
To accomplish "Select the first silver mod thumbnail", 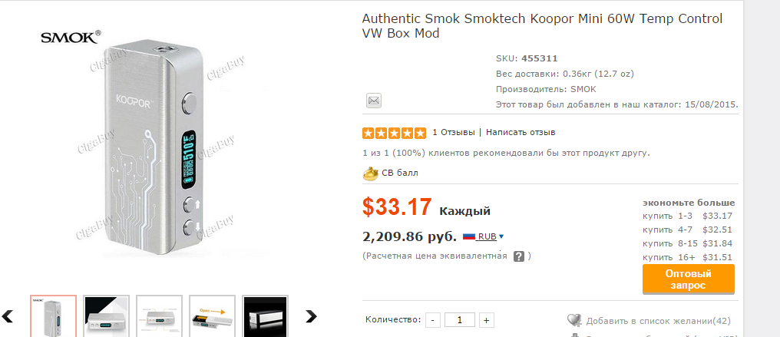I will click(53, 316).
